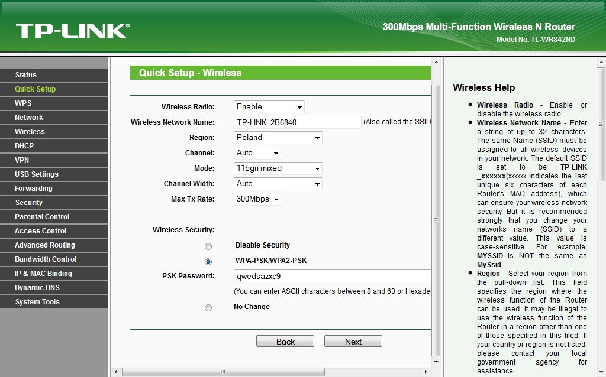Click the Disable Security label text
606x377 pixels.
click(262, 245)
